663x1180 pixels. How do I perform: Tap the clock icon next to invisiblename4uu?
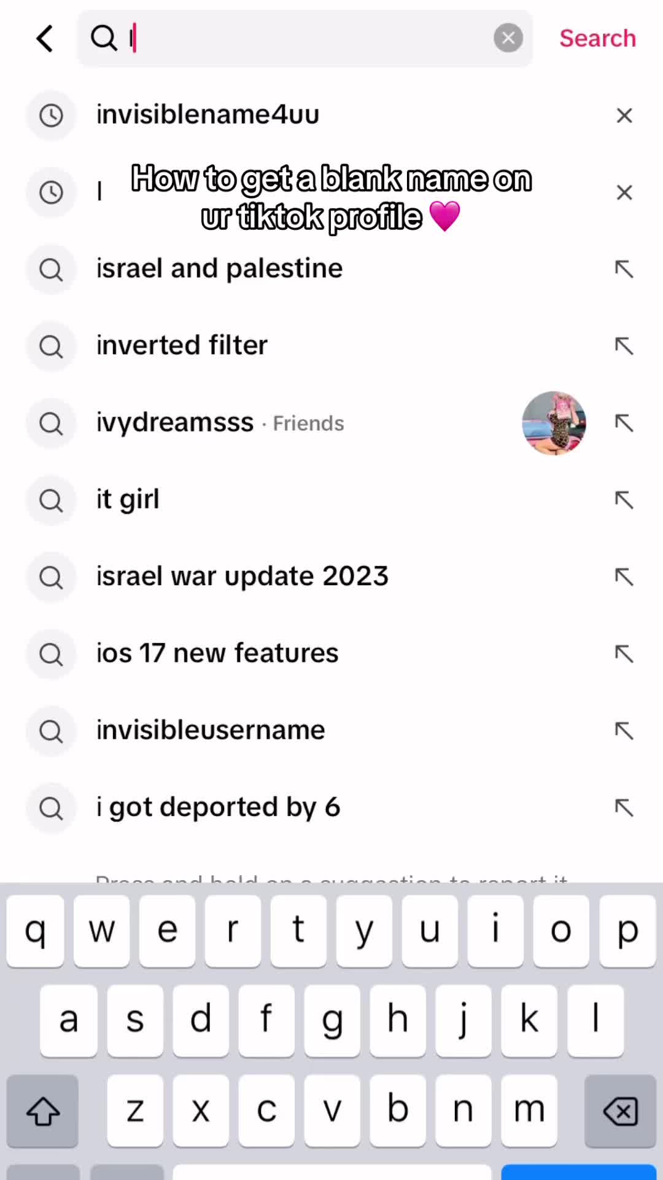pos(51,116)
